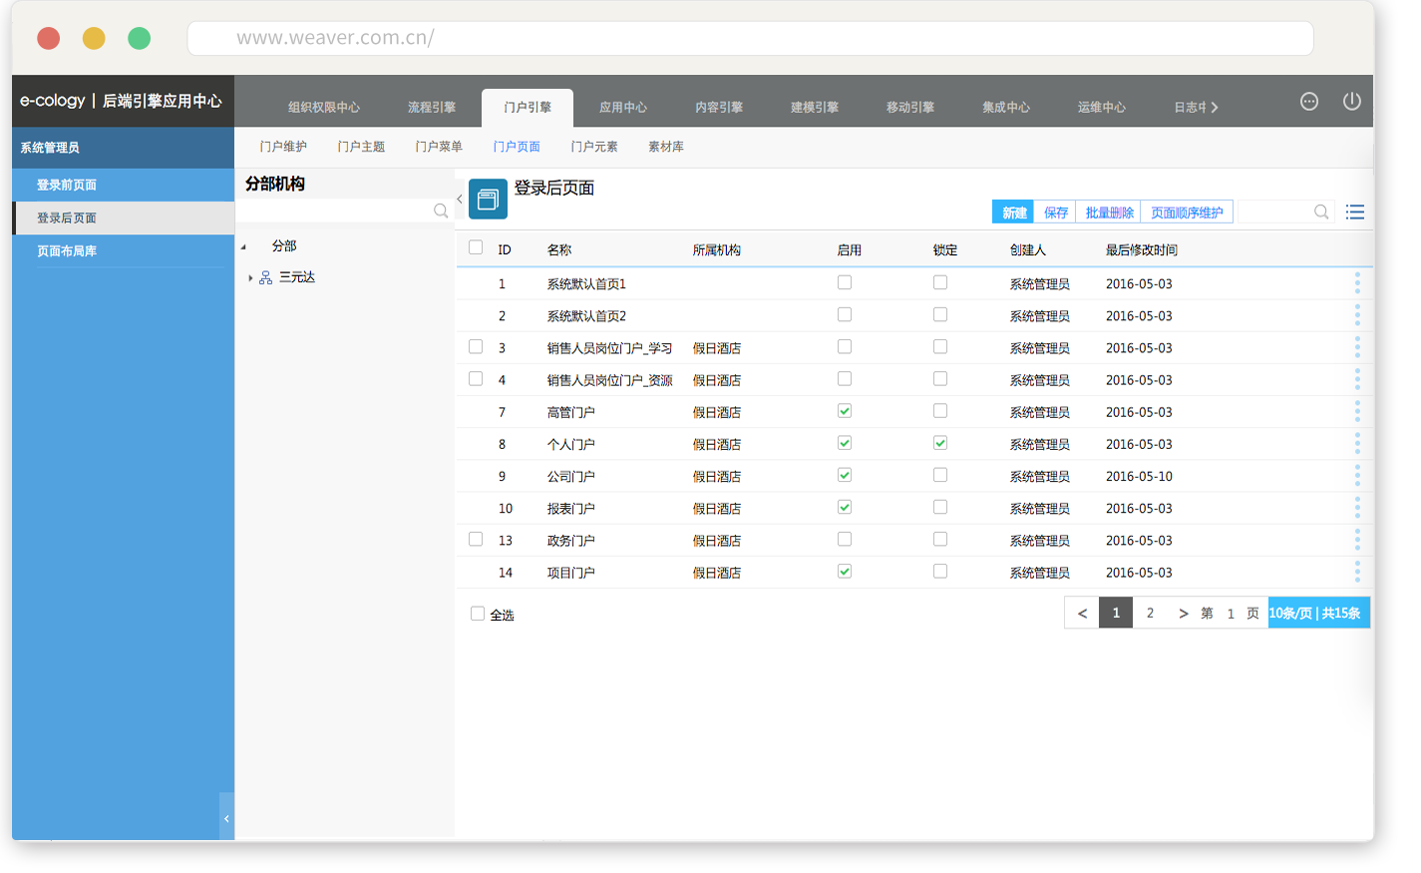This screenshot has width=1421, height=873.
Task: Click the 新建 button
Action: 1013,213
